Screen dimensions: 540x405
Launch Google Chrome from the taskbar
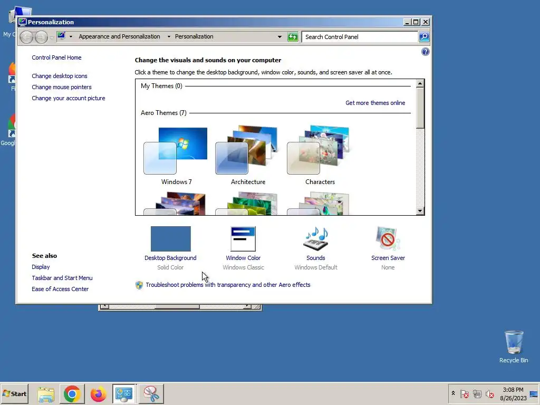tap(72, 394)
